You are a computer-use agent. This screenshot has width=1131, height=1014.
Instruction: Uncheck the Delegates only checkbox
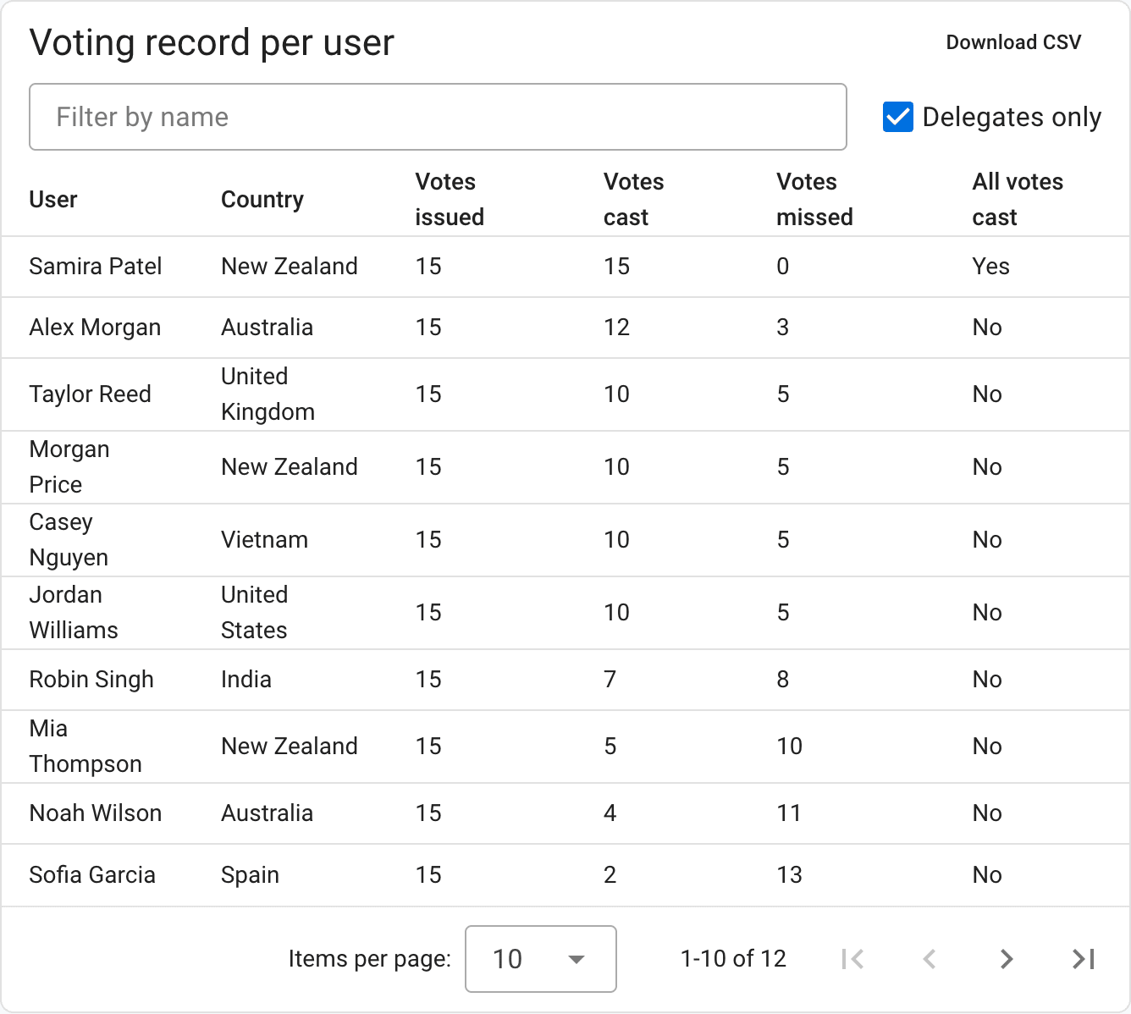897,117
